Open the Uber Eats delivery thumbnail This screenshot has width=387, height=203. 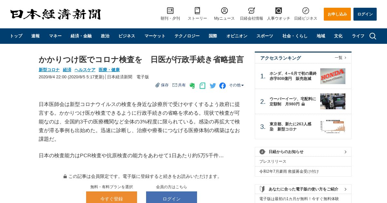click(333, 101)
